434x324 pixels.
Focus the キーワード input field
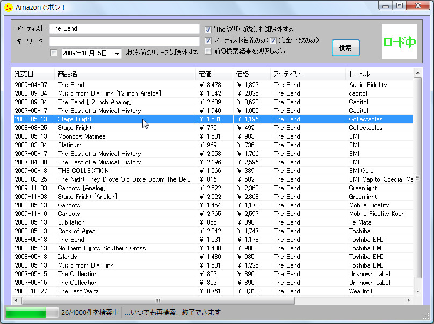124,41
